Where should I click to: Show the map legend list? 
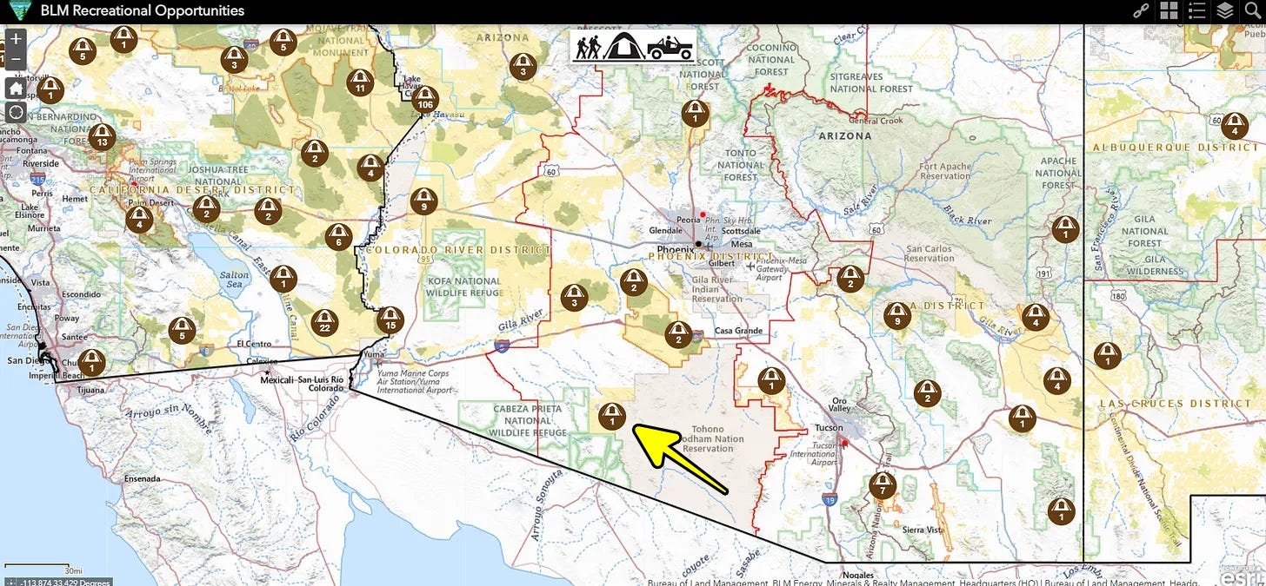1196,10
